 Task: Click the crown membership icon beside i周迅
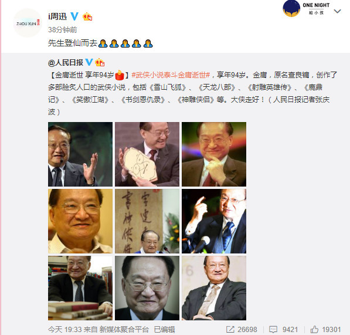coord(87,16)
